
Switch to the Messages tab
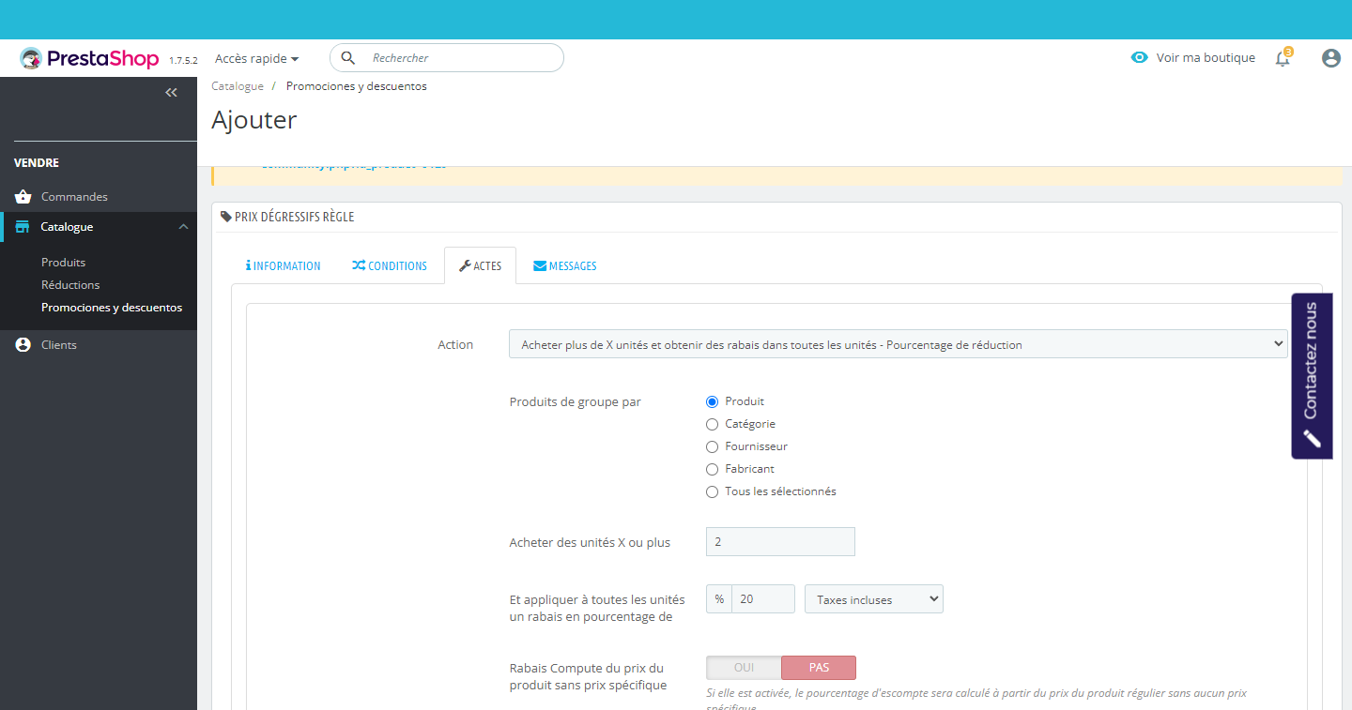pos(565,266)
